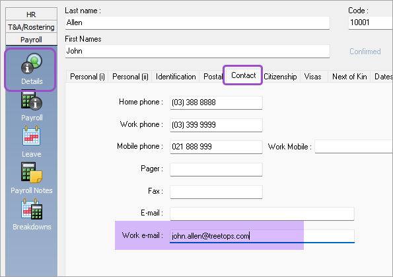Click the 'Mobile phone :' label

[x=140, y=146]
